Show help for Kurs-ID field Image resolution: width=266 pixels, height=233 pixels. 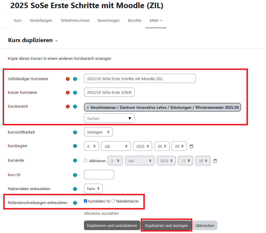75,175
